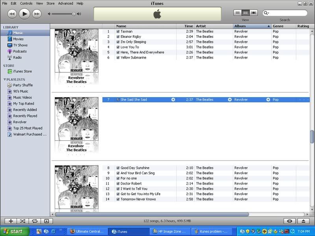Sort by Name column header
Screen dimensions: 315x236
[145, 26]
